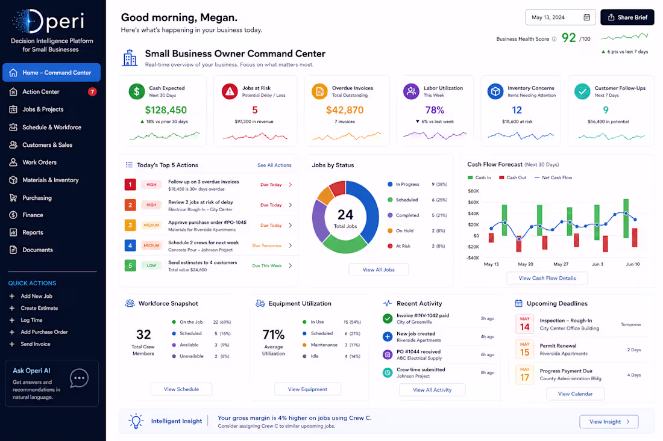Click the Operi logo

48,21
